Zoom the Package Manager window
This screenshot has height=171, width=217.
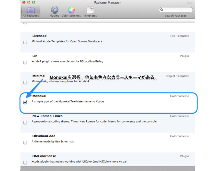[33, 2]
